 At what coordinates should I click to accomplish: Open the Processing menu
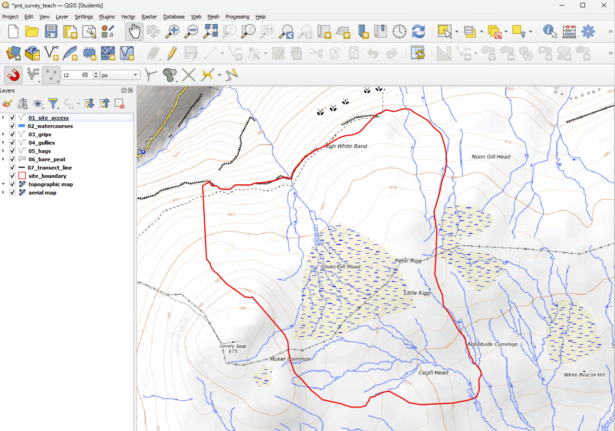click(237, 17)
